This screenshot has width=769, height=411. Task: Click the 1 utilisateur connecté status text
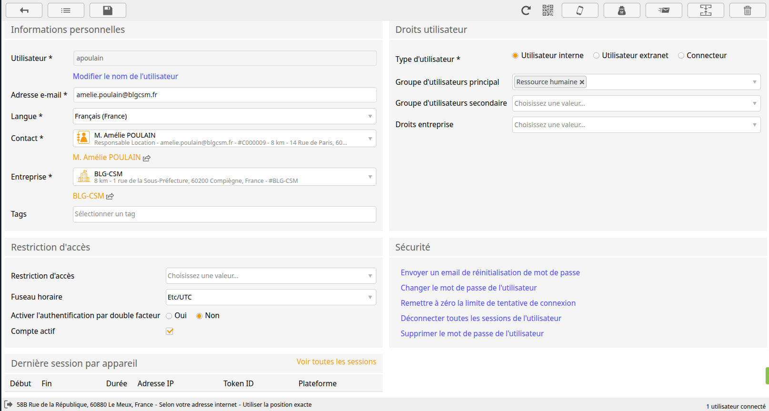[x=736, y=406]
